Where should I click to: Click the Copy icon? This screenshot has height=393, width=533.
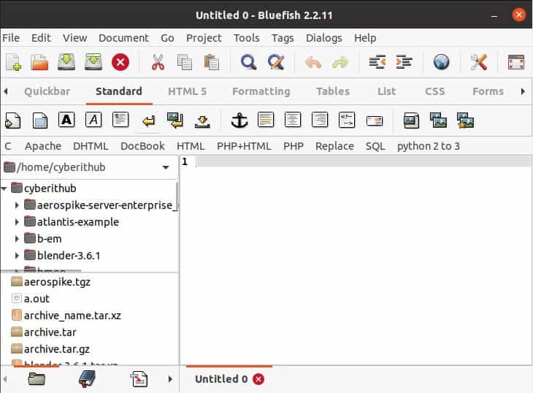(184, 62)
